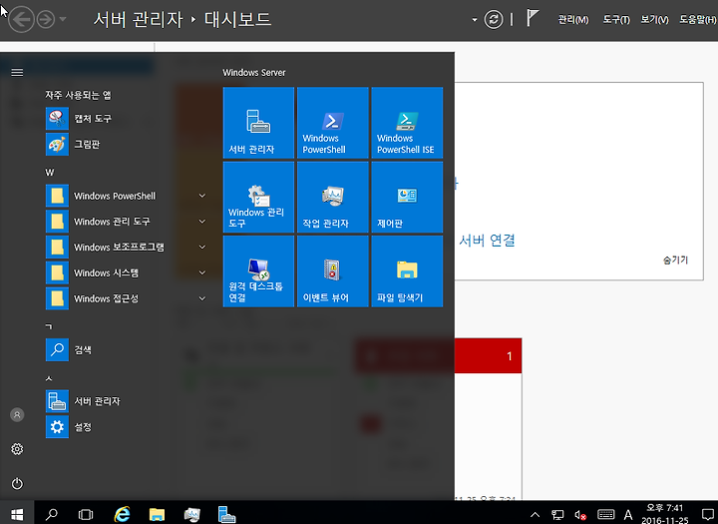Click the hamburger menu at Start top
The height and width of the screenshot is (524, 718).
point(17,73)
